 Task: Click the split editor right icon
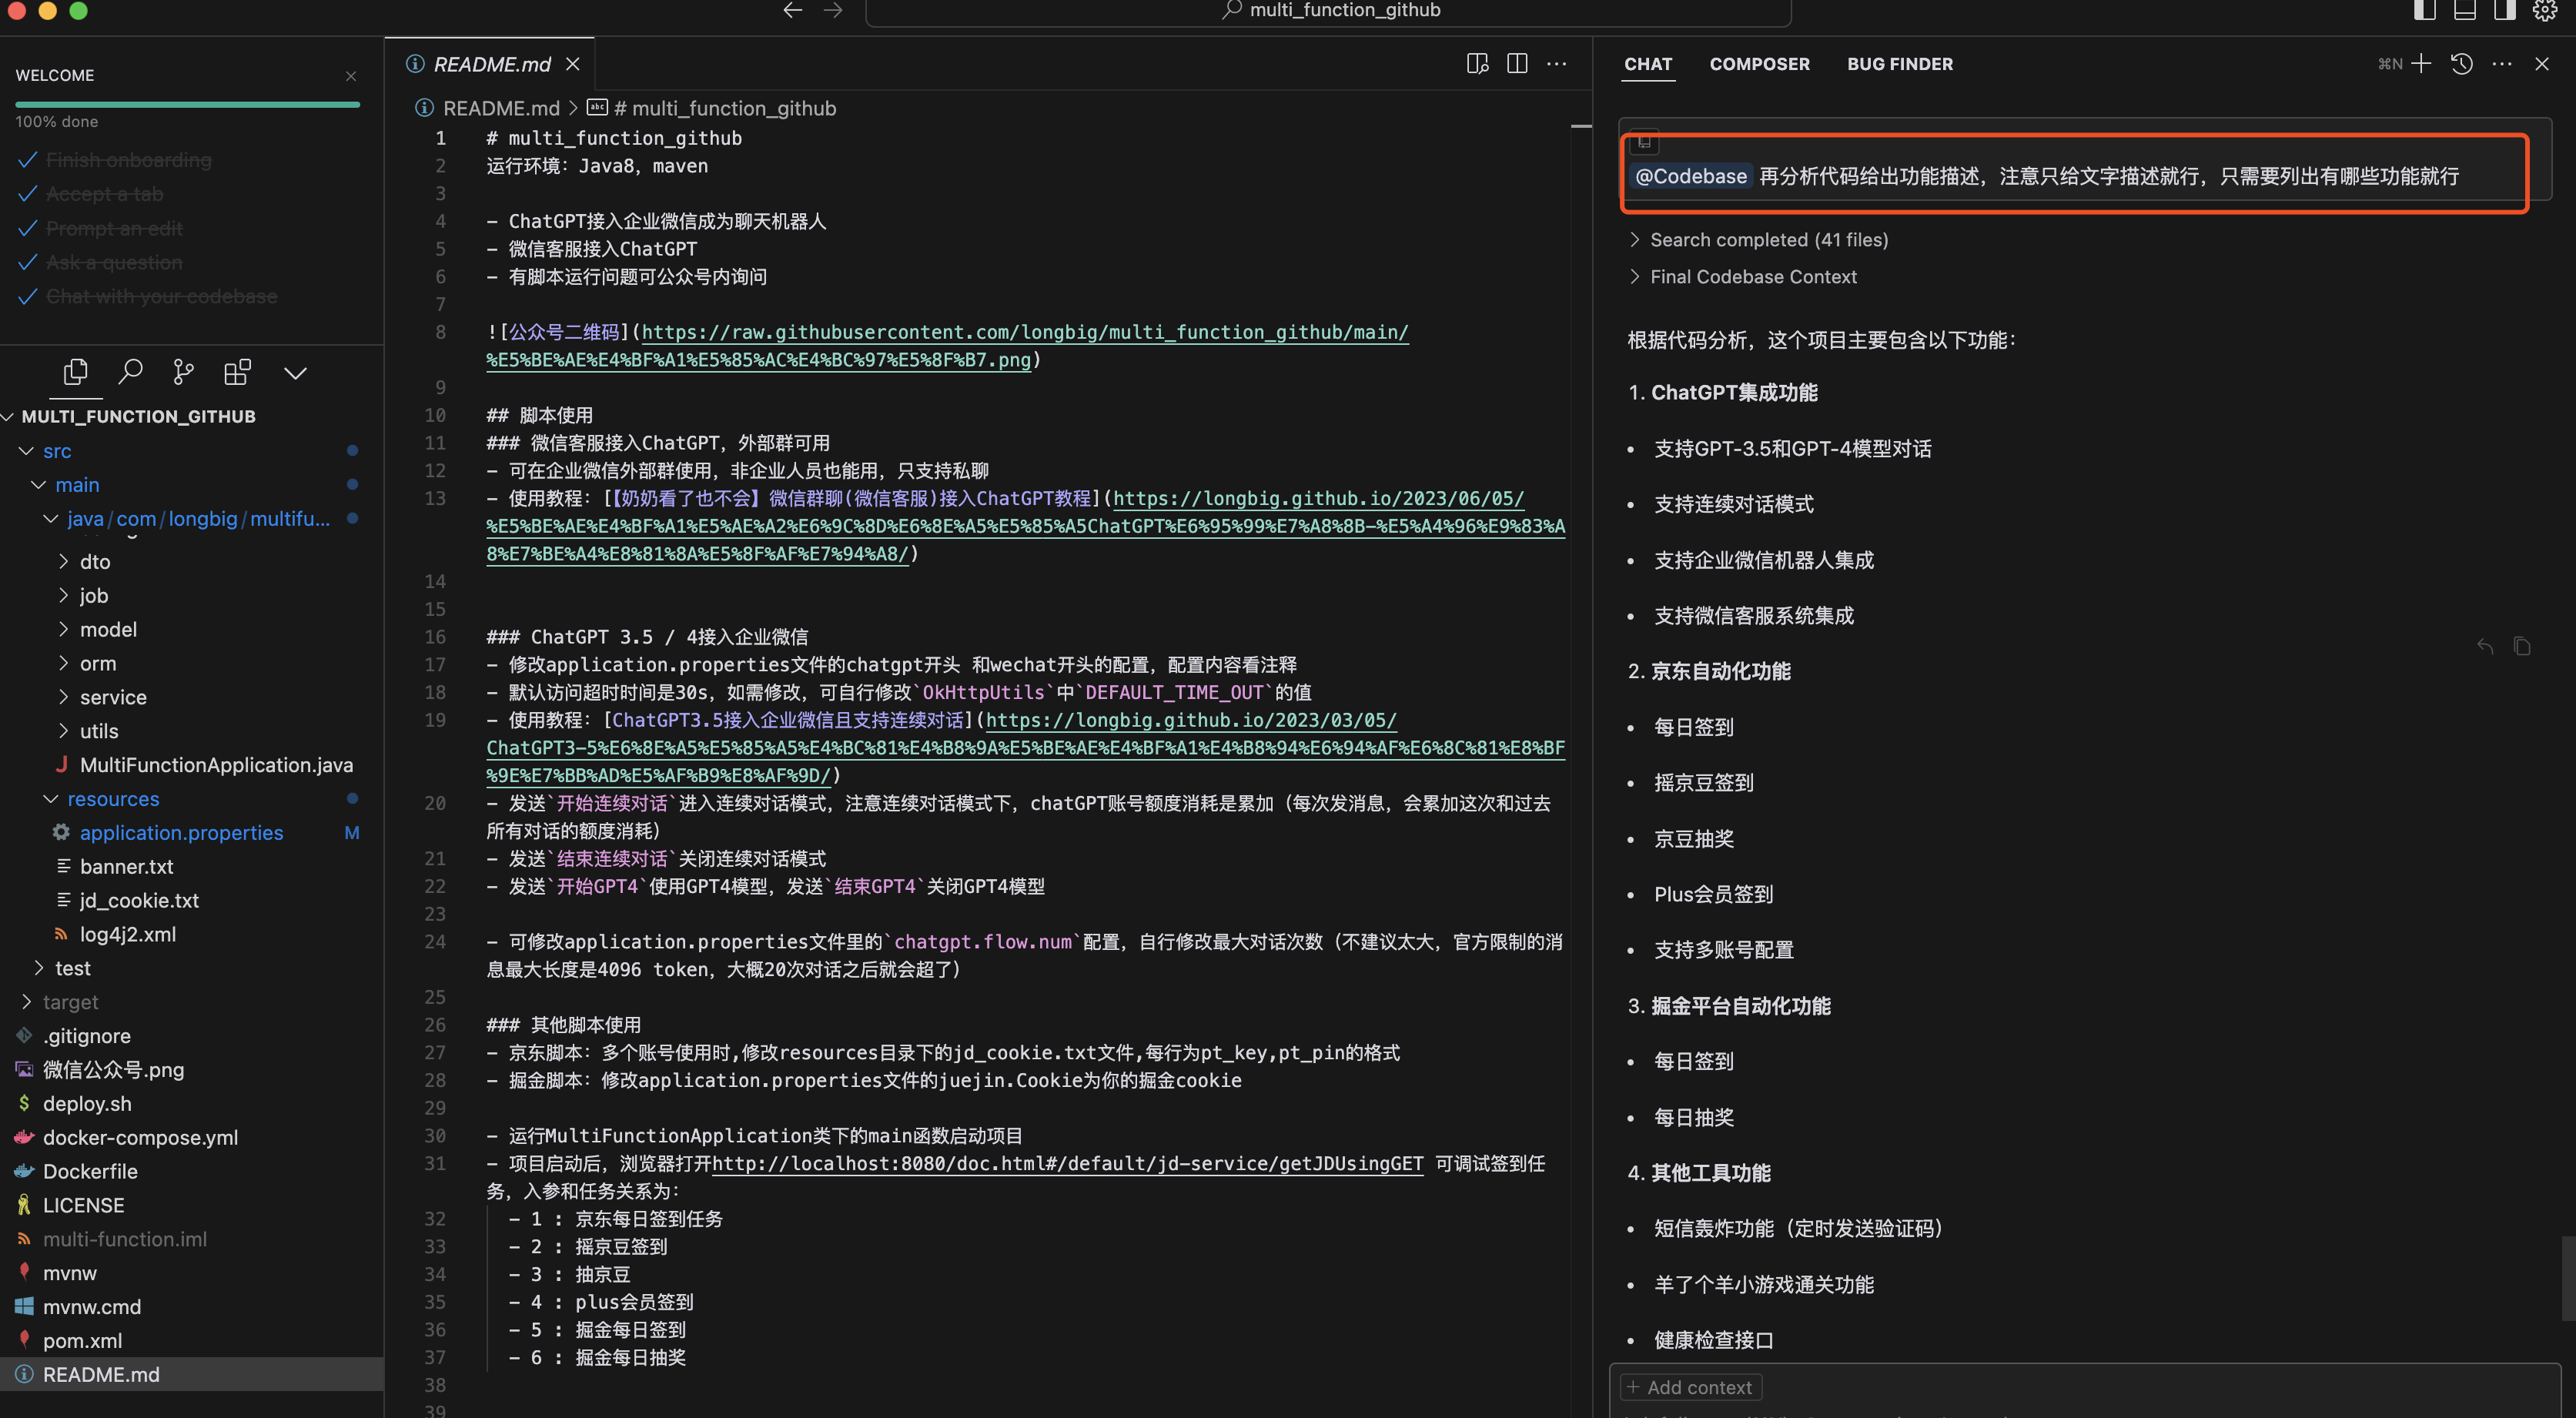pos(1517,64)
